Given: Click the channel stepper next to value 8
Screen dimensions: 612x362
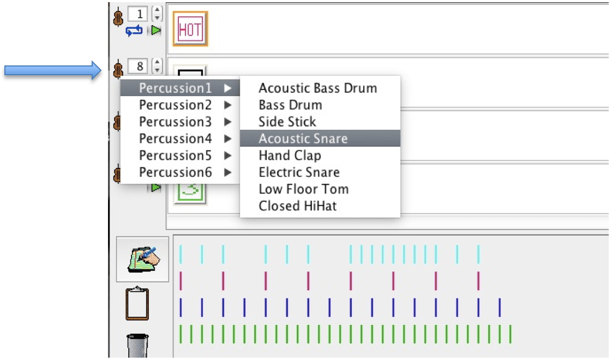Looking at the screenshot, I should 157,67.
